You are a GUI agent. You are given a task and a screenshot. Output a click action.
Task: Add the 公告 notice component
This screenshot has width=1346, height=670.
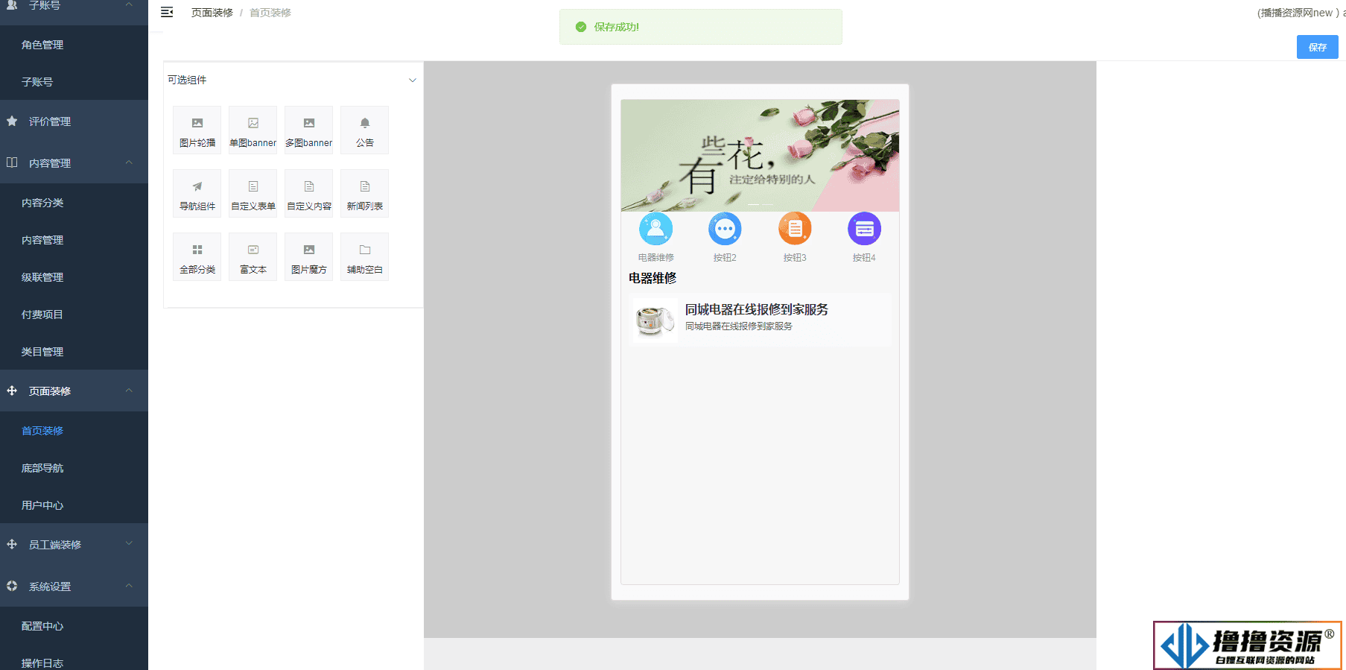364,130
